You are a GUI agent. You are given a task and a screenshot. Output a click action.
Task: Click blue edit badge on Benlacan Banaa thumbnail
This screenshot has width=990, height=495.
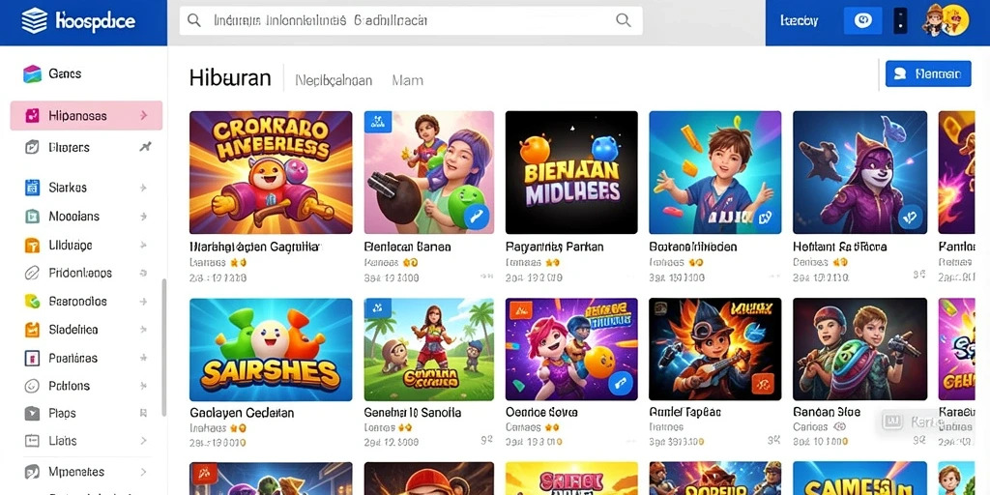(x=477, y=216)
